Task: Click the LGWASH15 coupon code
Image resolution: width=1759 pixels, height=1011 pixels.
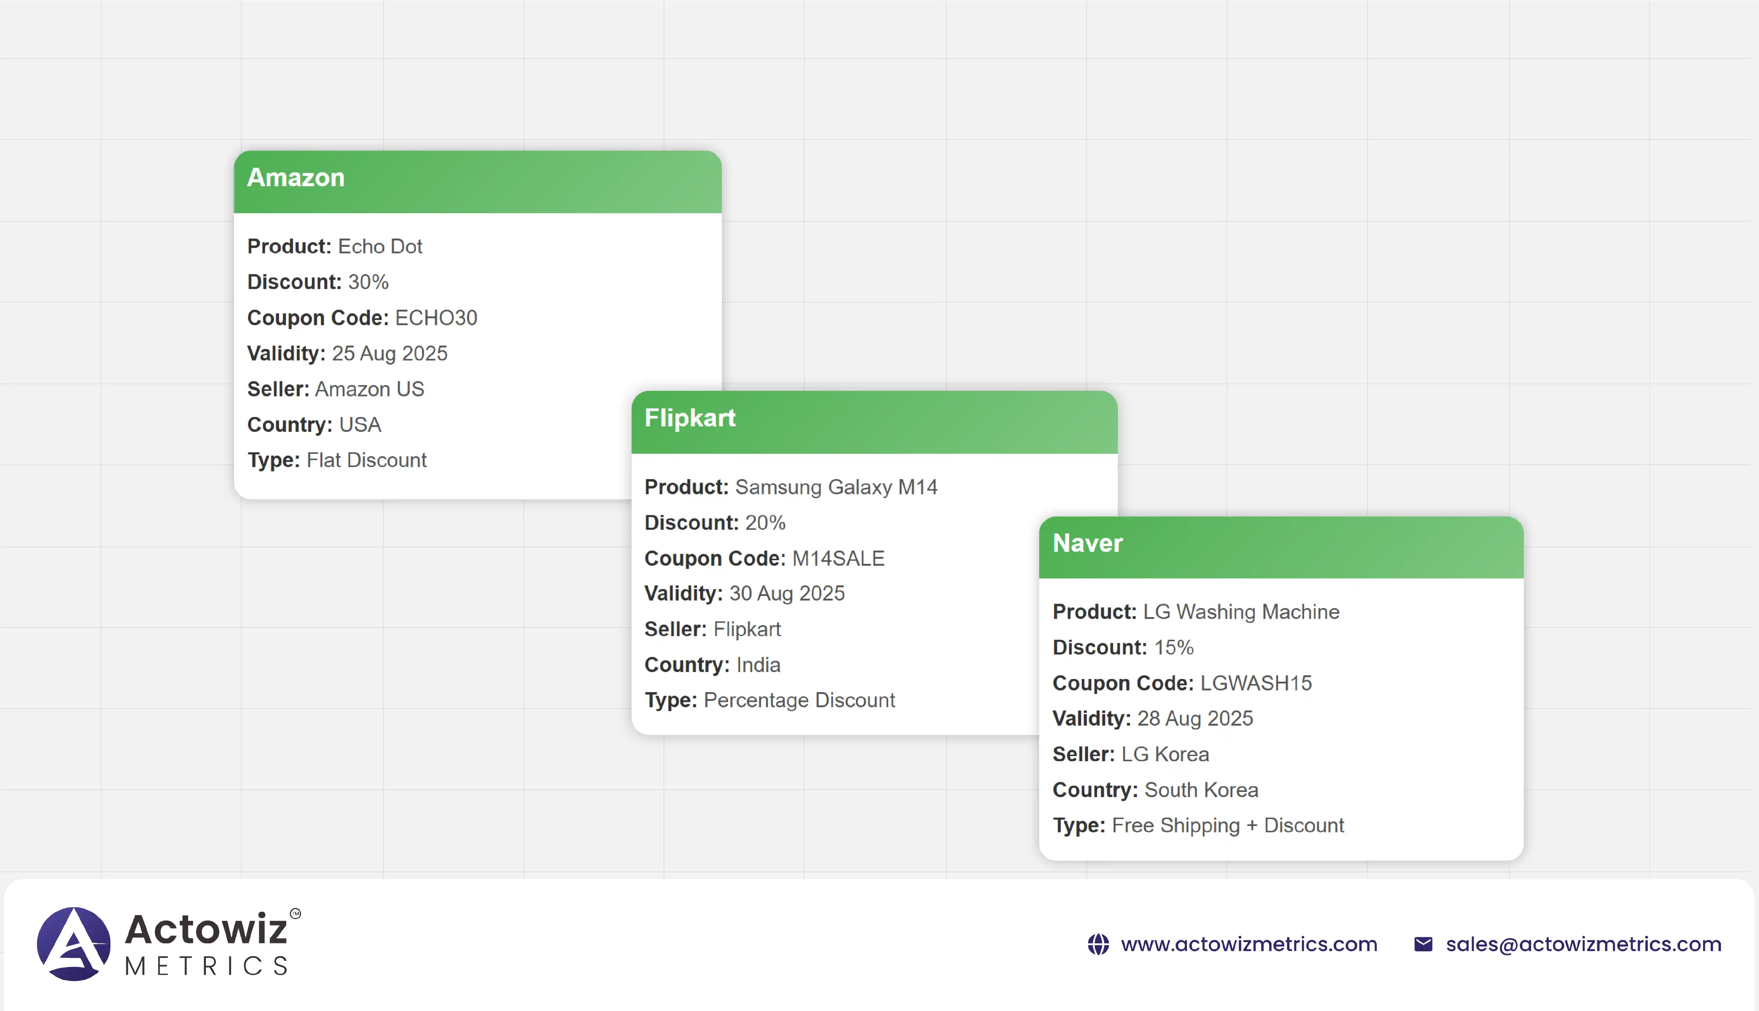Action: (x=1255, y=683)
